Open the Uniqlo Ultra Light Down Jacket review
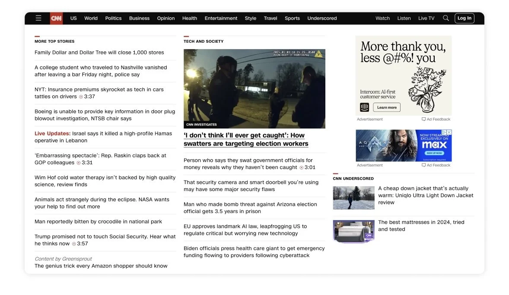Viewport: 509px width, 295px height. click(426, 195)
